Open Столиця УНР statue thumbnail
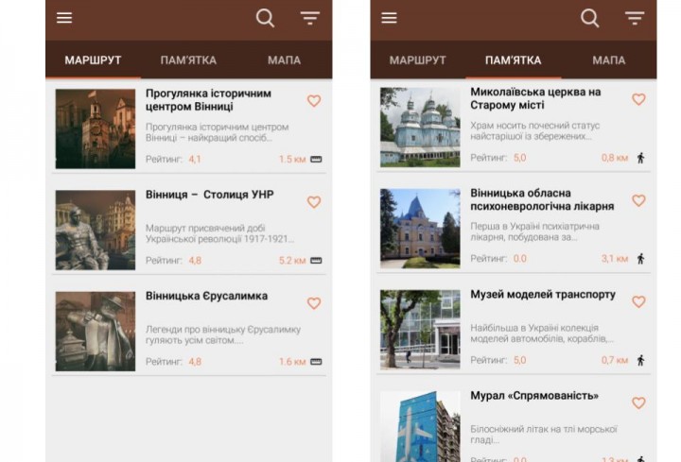The image size is (681, 462). point(96,230)
